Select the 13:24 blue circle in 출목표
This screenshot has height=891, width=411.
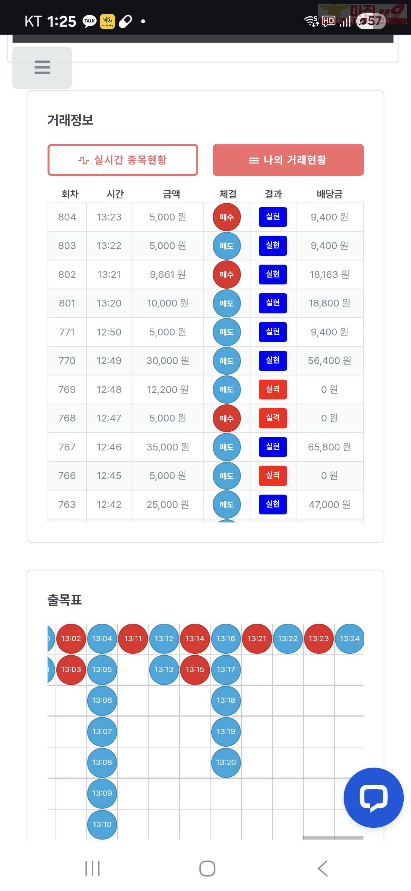click(349, 639)
